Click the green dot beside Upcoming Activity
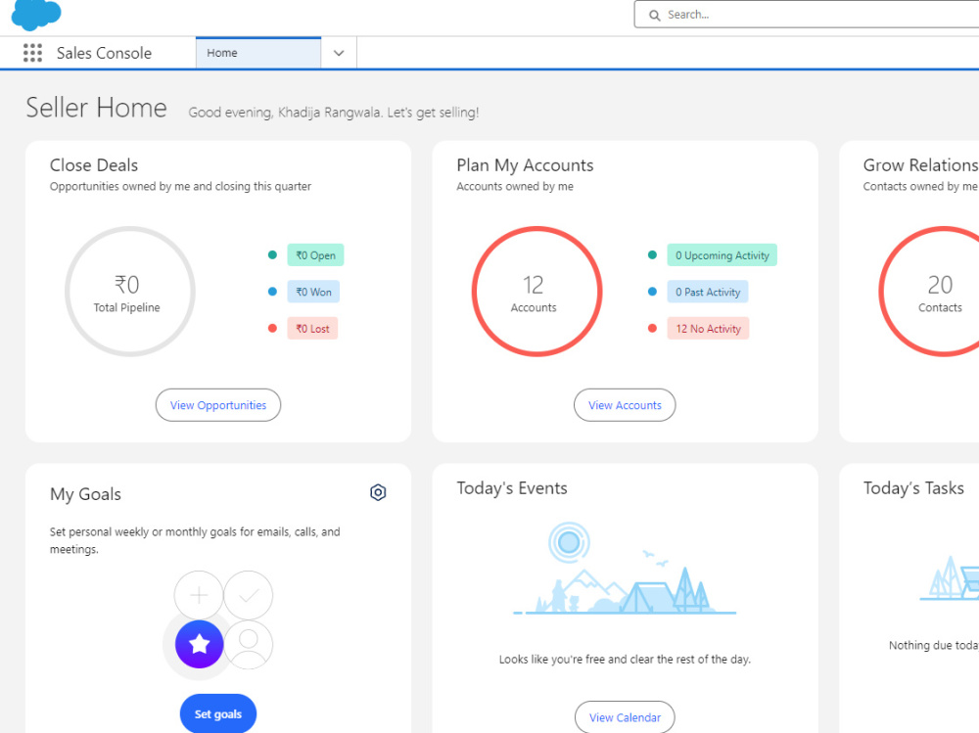 [652, 254]
